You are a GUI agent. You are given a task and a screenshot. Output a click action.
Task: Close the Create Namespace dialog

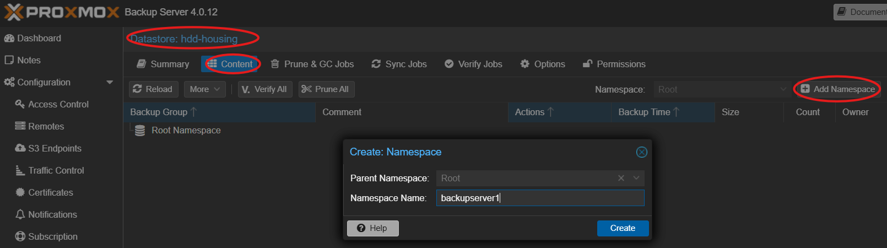tap(642, 152)
